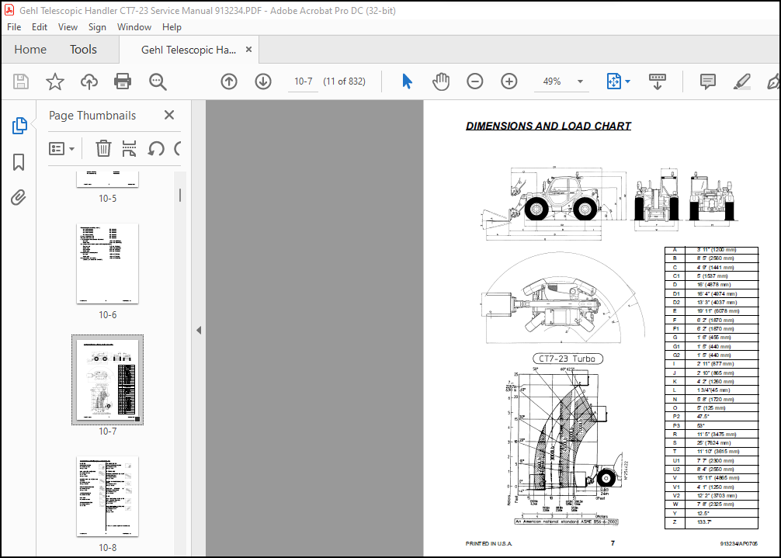Image resolution: width=781 pixels, height=558 pixels.
Task: Collapse the navigation pane arrow
Action: tap(199, 330)
